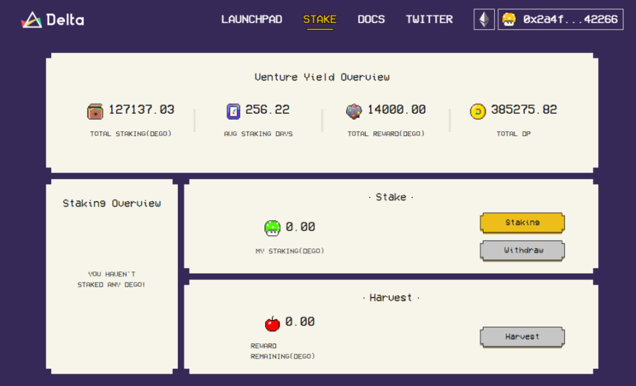Click the red apple reward icon
Screen dimensions: 636x386
(272, 323)
